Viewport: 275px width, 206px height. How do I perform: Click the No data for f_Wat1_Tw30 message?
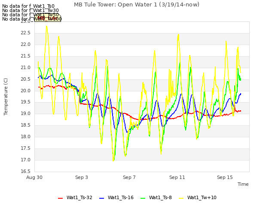point(31,10)
